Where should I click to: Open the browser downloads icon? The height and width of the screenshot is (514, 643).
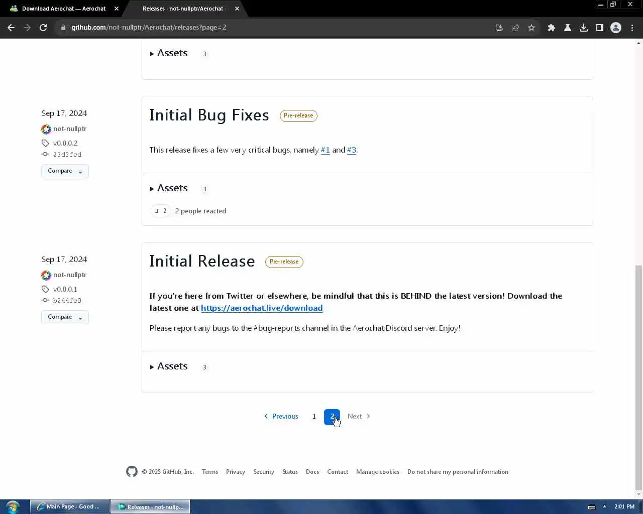point(584,28)
